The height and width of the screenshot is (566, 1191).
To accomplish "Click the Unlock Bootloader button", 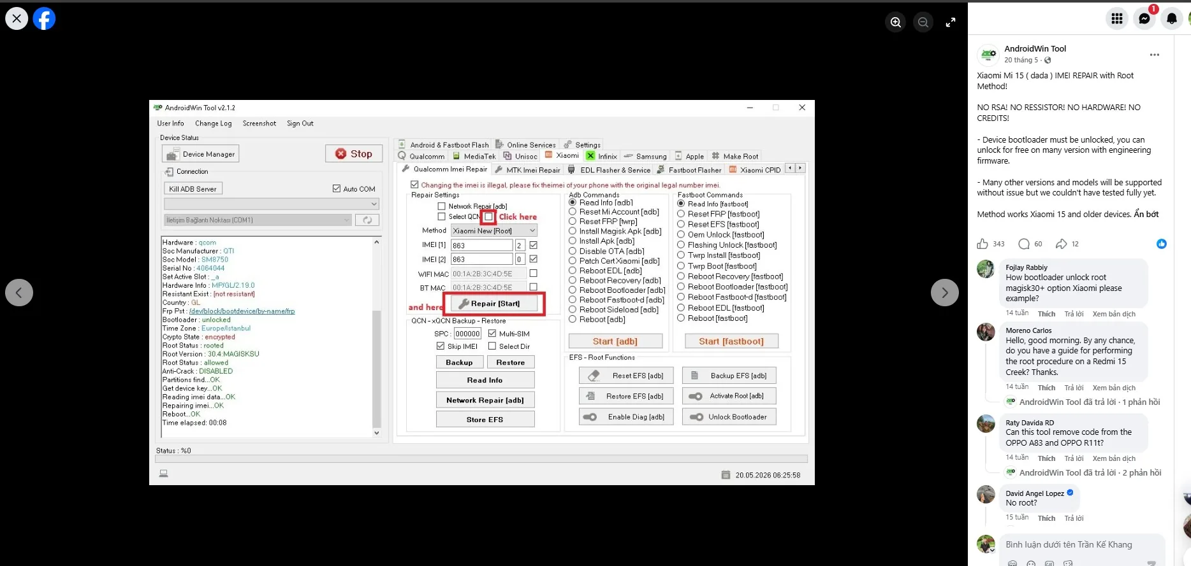I will (729, 417).
